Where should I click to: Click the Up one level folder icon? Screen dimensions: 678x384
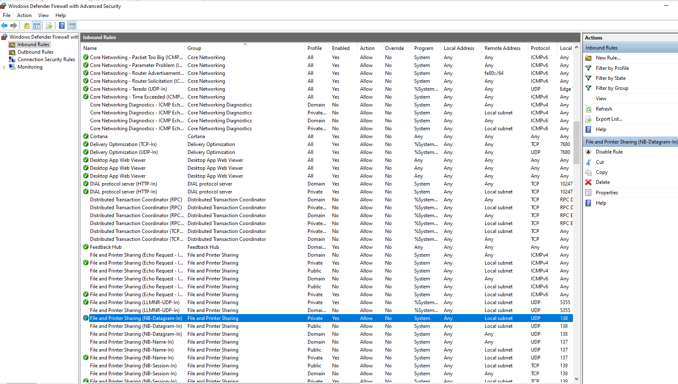click(x=27, y=26)
